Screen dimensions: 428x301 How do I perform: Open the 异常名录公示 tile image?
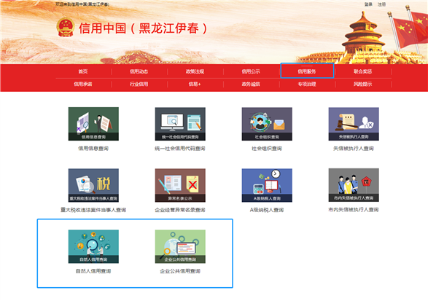180,185
